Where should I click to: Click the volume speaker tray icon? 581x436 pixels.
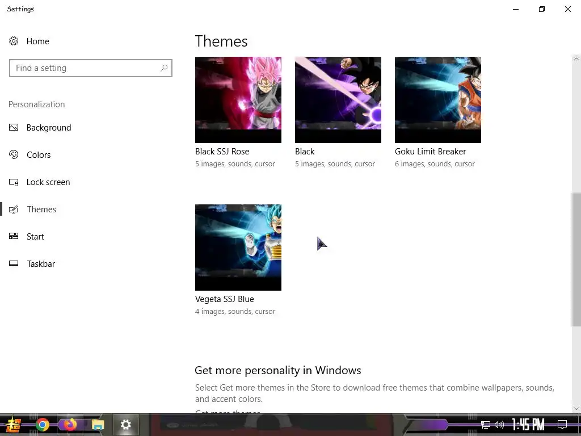click(x=499, y=425)
